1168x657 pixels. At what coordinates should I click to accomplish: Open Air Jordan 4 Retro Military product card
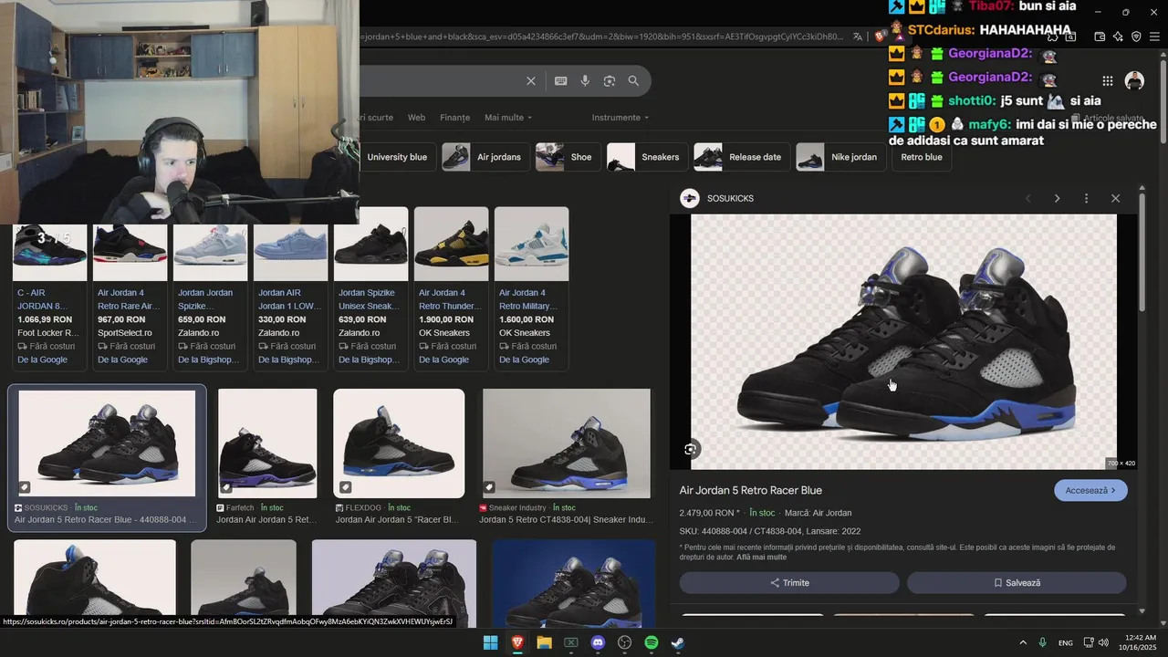click(x=532, y=288)
